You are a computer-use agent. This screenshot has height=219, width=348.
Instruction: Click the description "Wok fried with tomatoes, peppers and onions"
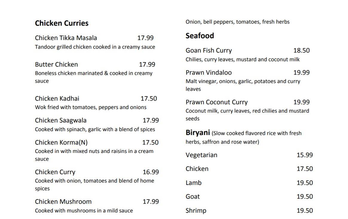pos(91,107)
